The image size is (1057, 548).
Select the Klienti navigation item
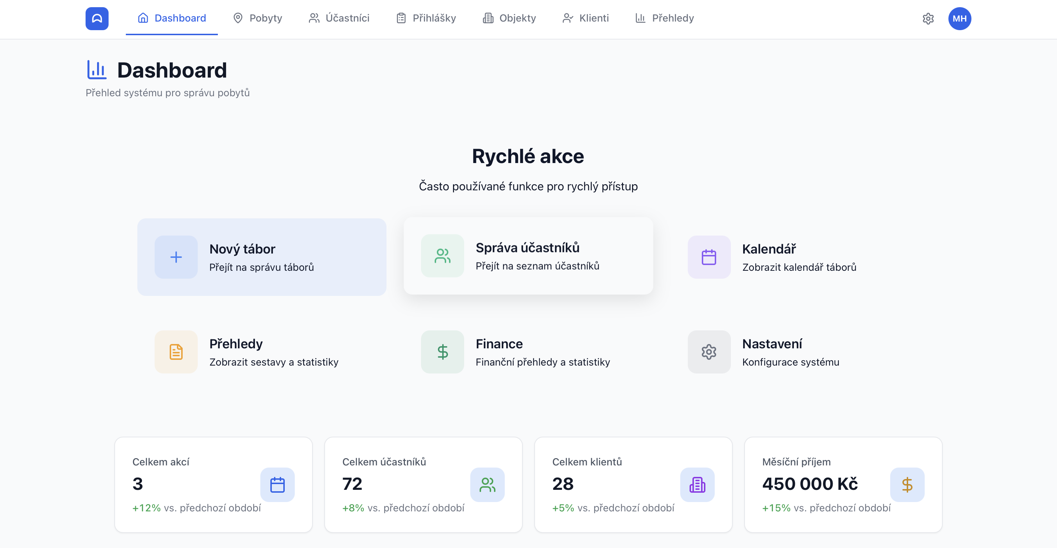pos(586,18)
